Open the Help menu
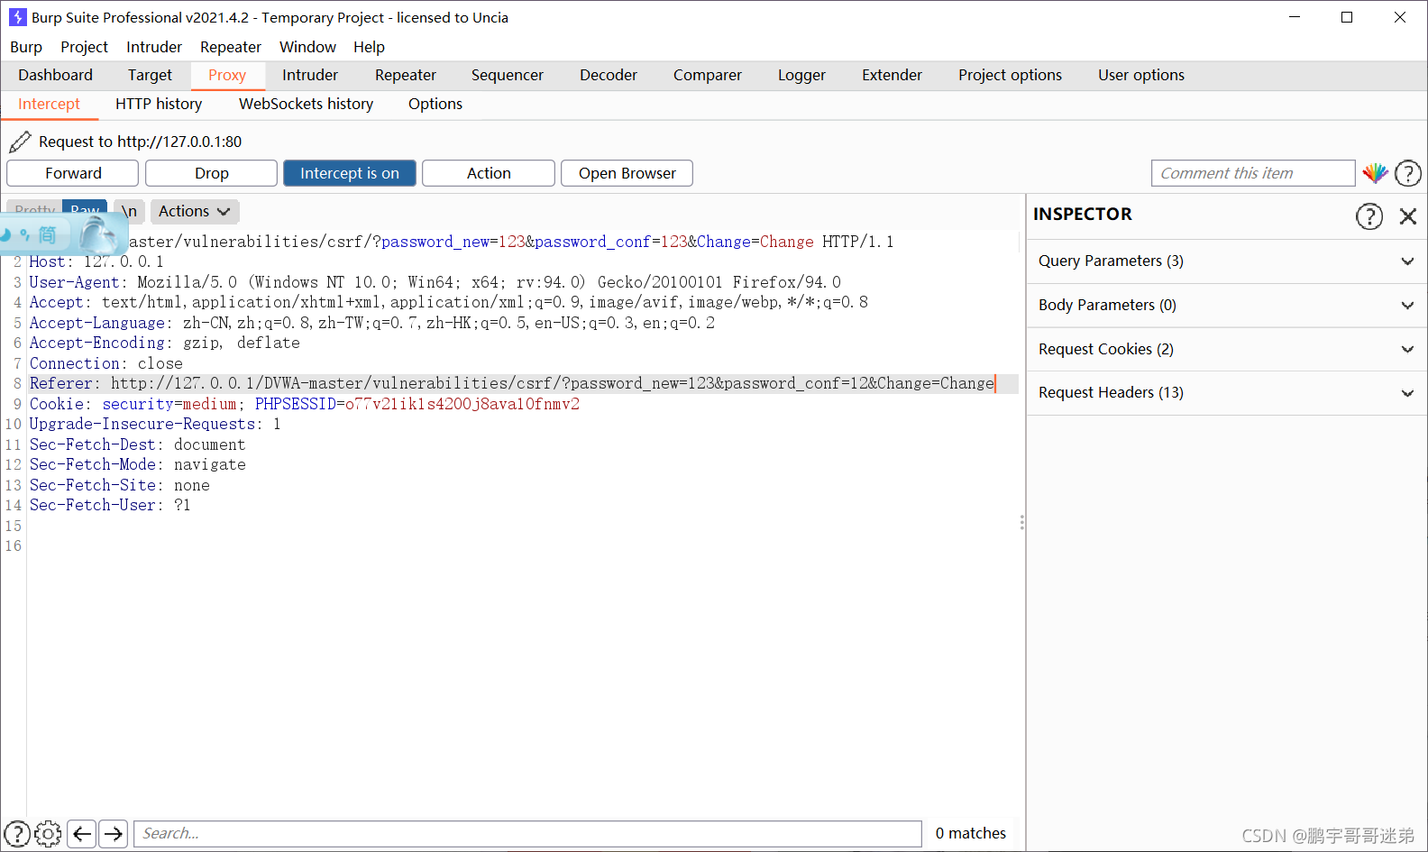The image size is (1428, 852). click(x=369, y=47)
